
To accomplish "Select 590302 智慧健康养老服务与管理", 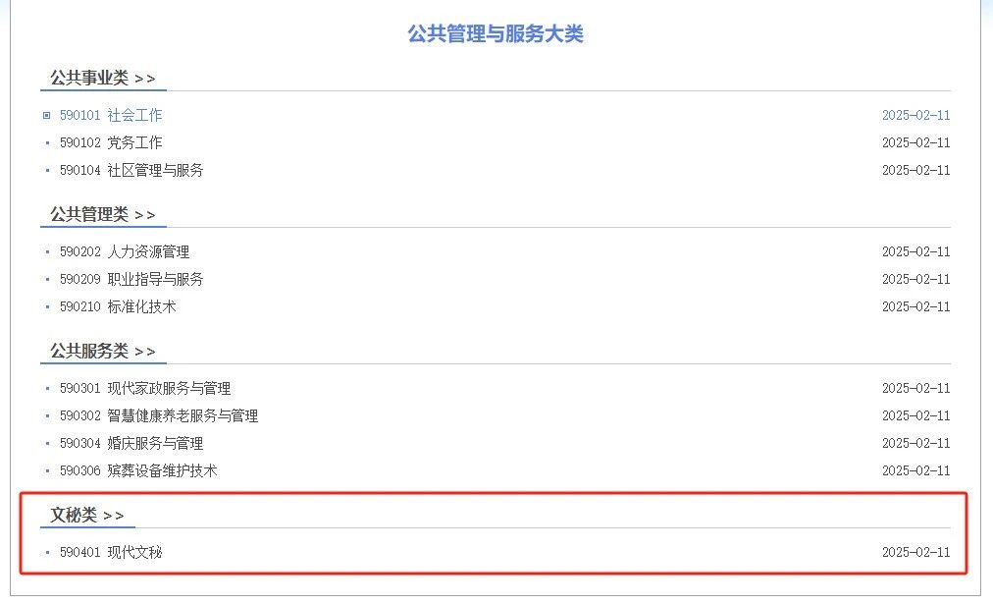I will click(159, 415).
